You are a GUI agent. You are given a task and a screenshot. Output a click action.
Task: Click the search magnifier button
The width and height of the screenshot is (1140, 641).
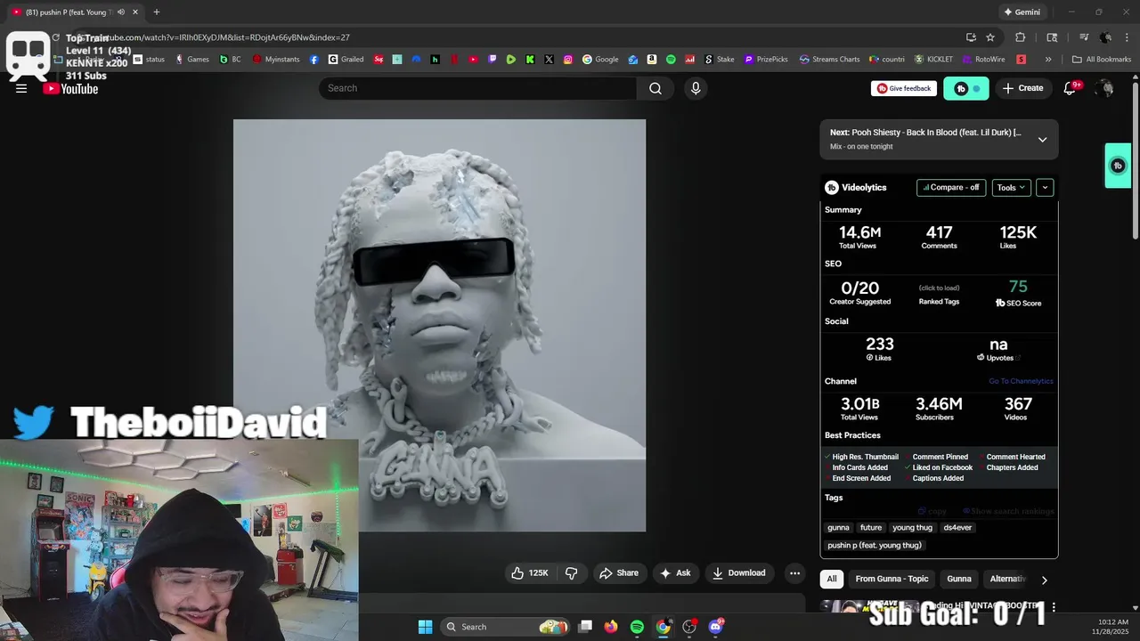655,88
